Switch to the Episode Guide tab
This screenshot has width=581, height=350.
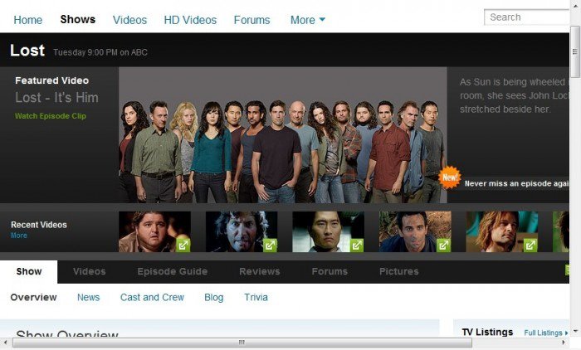click(x=172, y=271)
